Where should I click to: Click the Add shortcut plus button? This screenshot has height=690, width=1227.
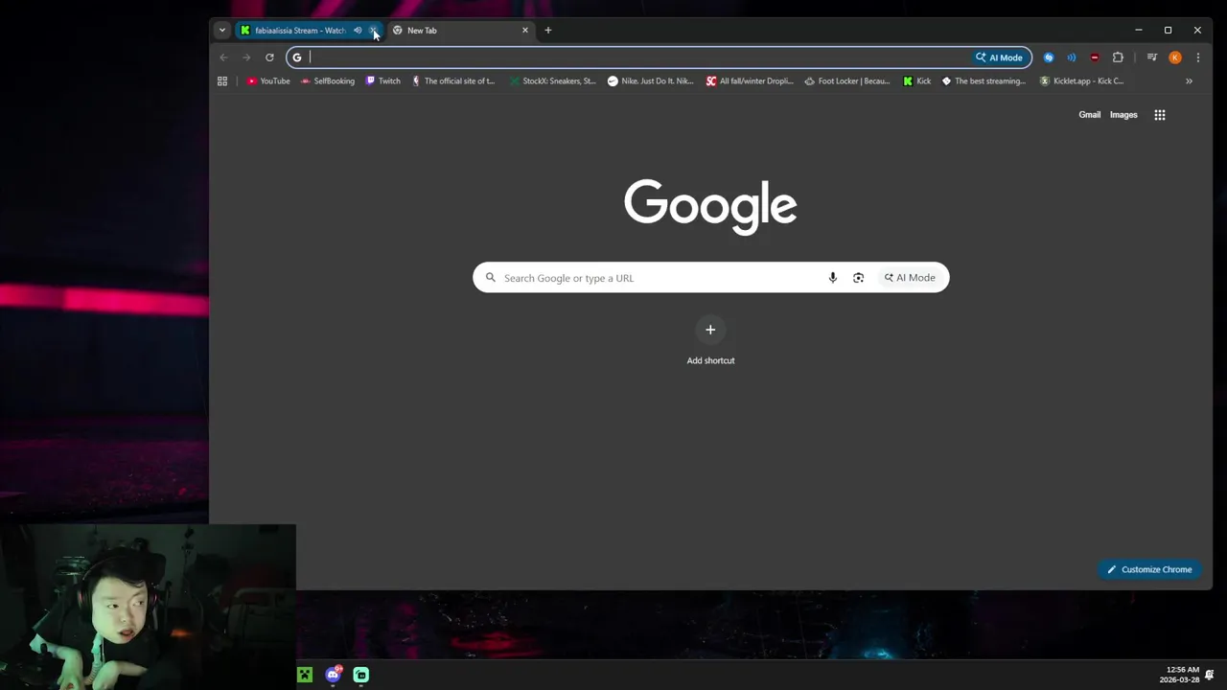(x=710, y=330)
